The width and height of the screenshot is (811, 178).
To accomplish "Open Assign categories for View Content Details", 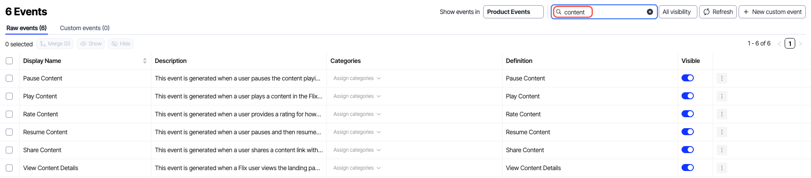I will pos(357,168).
